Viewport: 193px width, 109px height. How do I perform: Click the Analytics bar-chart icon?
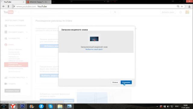(6, 78)
